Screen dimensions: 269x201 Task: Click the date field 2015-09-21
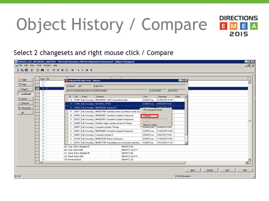pyautogui.click(x=177, y=91)
